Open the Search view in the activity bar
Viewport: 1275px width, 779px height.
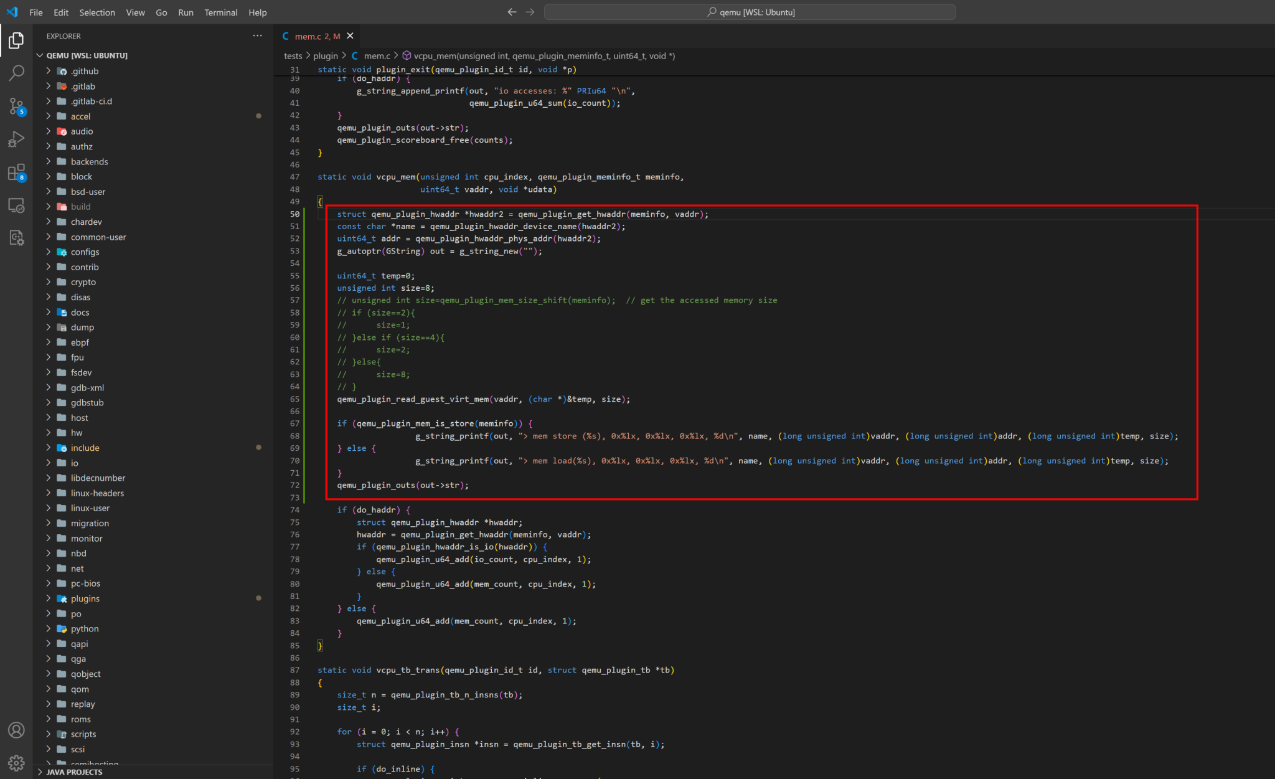coord(16,73)
